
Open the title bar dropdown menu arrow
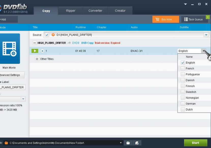[185, 4]
